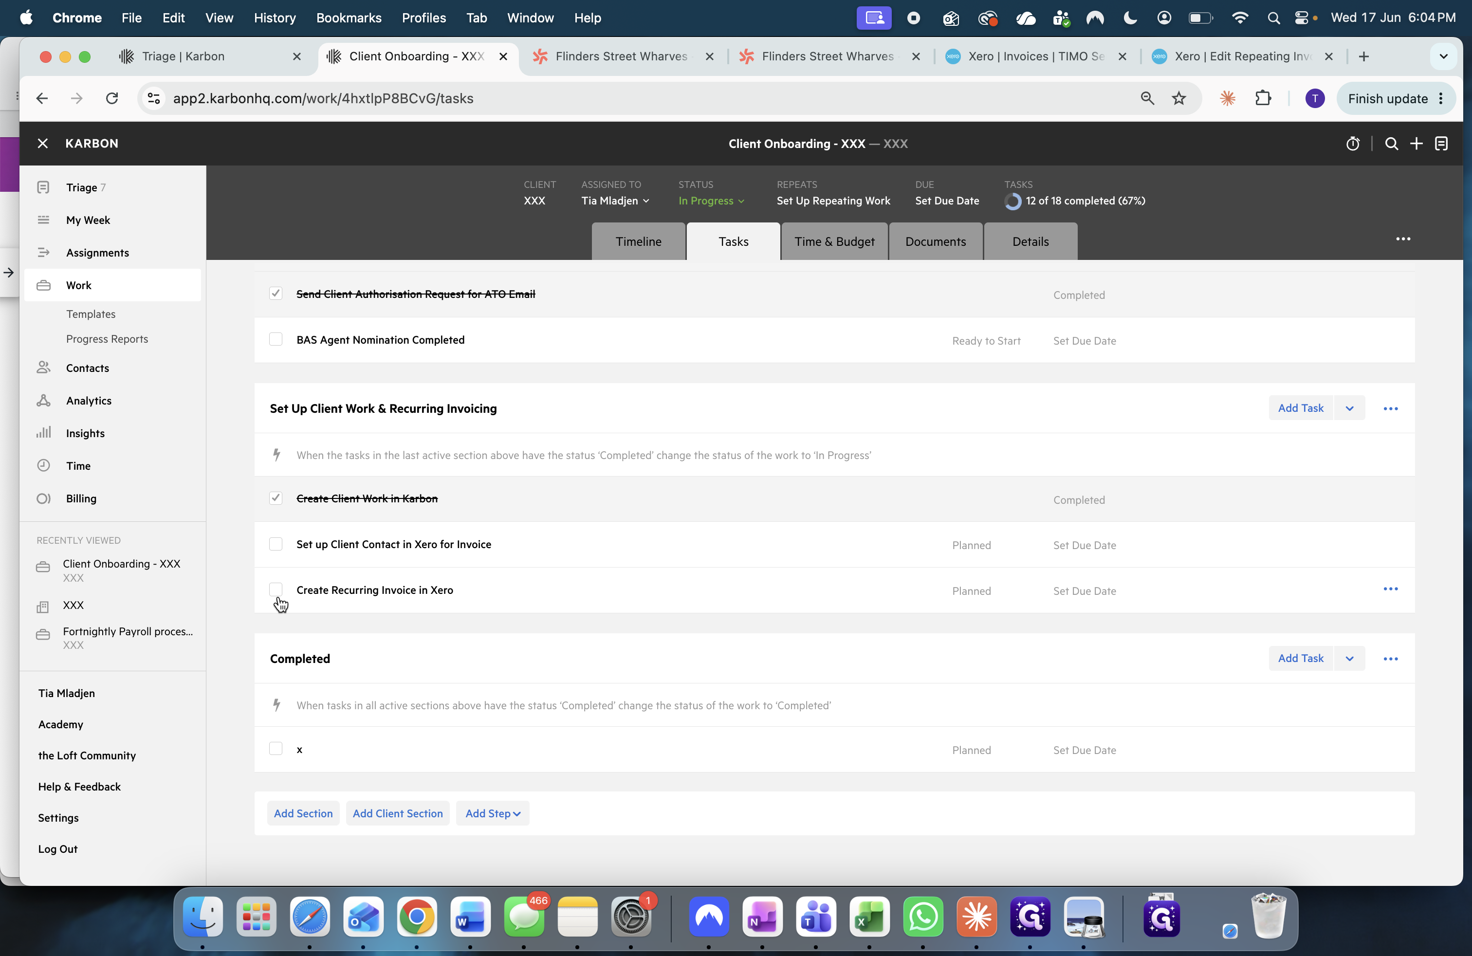Open Assigned To Tia Mladjen dropdown
The image size is (1472, 956).
pos(615,201)
